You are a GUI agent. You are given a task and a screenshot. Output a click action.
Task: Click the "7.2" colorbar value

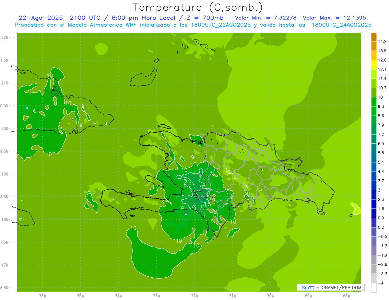tap(381, 134)
